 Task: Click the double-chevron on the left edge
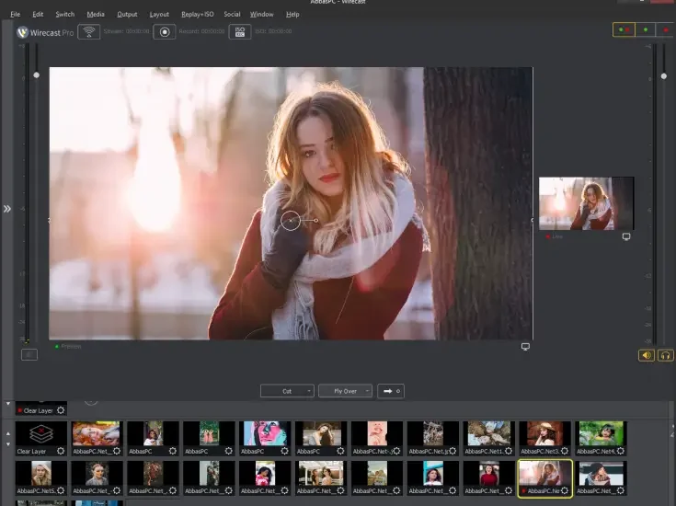coord(7,209)
